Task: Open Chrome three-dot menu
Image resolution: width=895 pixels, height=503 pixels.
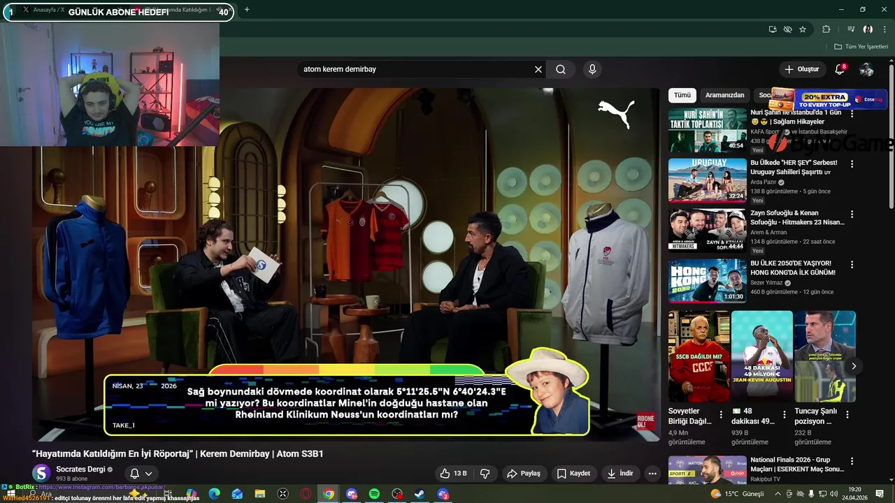Action: 885,29
